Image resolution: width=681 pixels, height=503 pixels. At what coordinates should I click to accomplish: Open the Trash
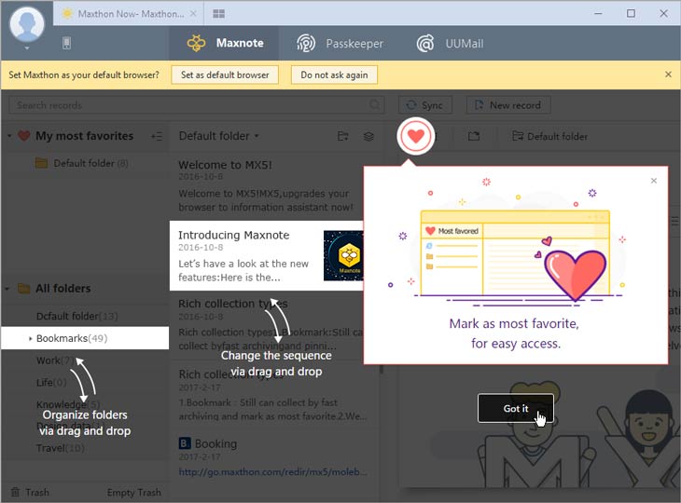(30, 492)
